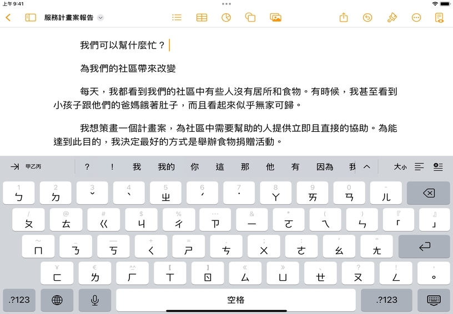Image resolution: width=453 pixels, height=314 pixels.
Task: Hide the keyboard with the keyboard icon
Action: (x=434, y=300)
